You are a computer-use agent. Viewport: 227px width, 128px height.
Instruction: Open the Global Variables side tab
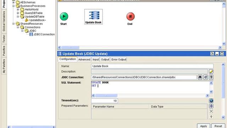tap(4, 21)
